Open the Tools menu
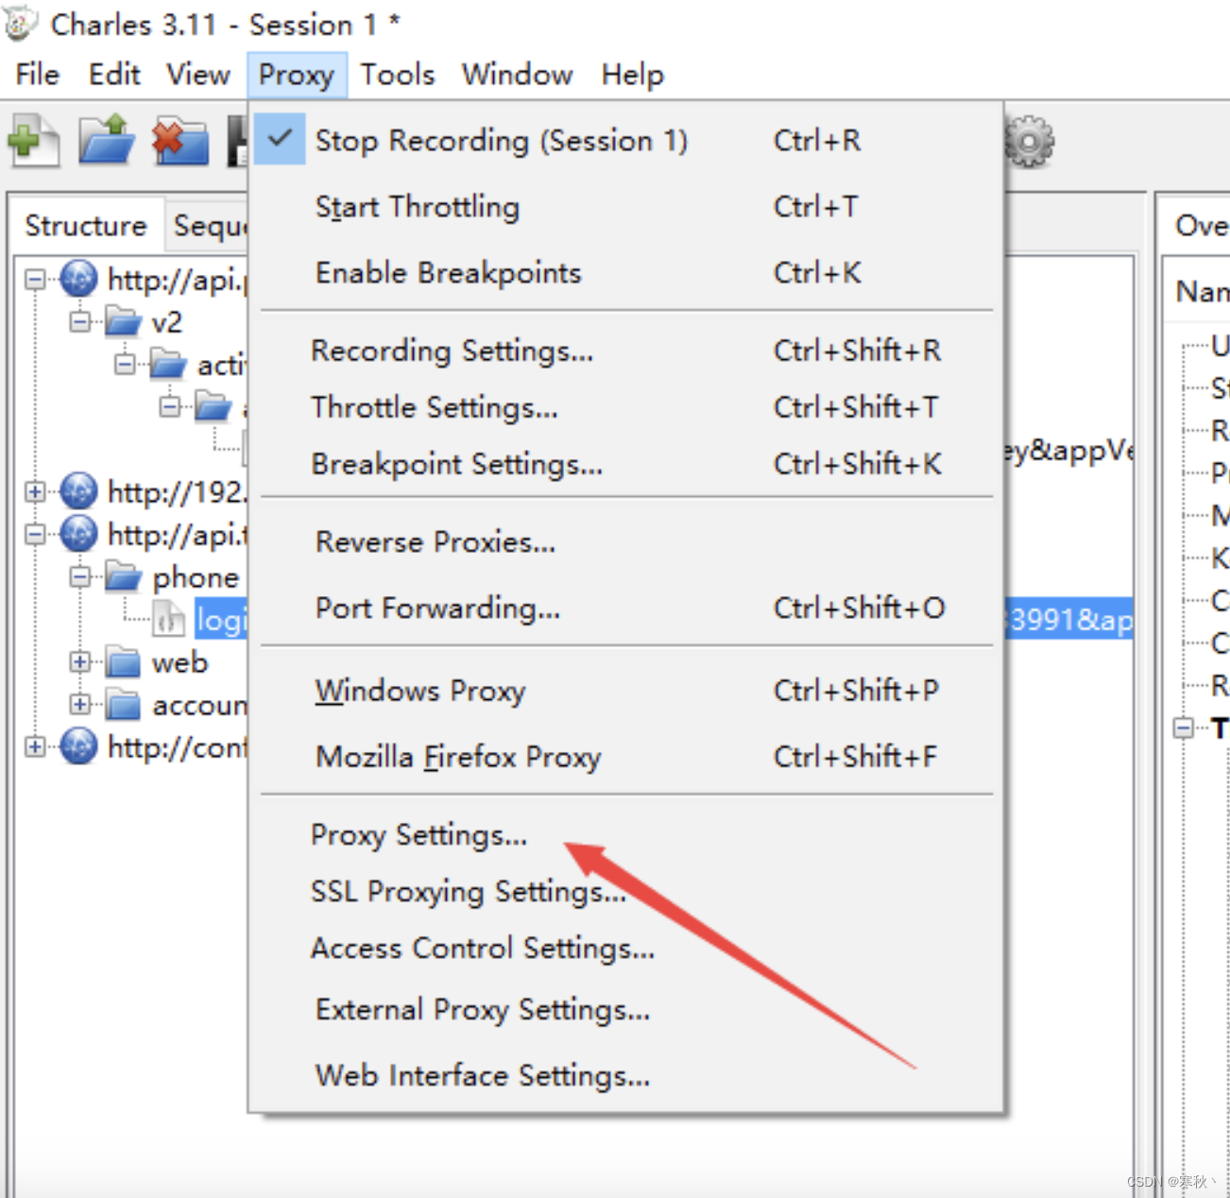The height and width of the screenshot is (1198, 1230). 398,74
